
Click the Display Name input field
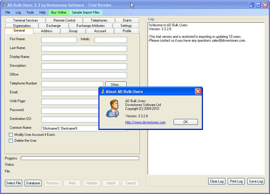pos(84,58)
